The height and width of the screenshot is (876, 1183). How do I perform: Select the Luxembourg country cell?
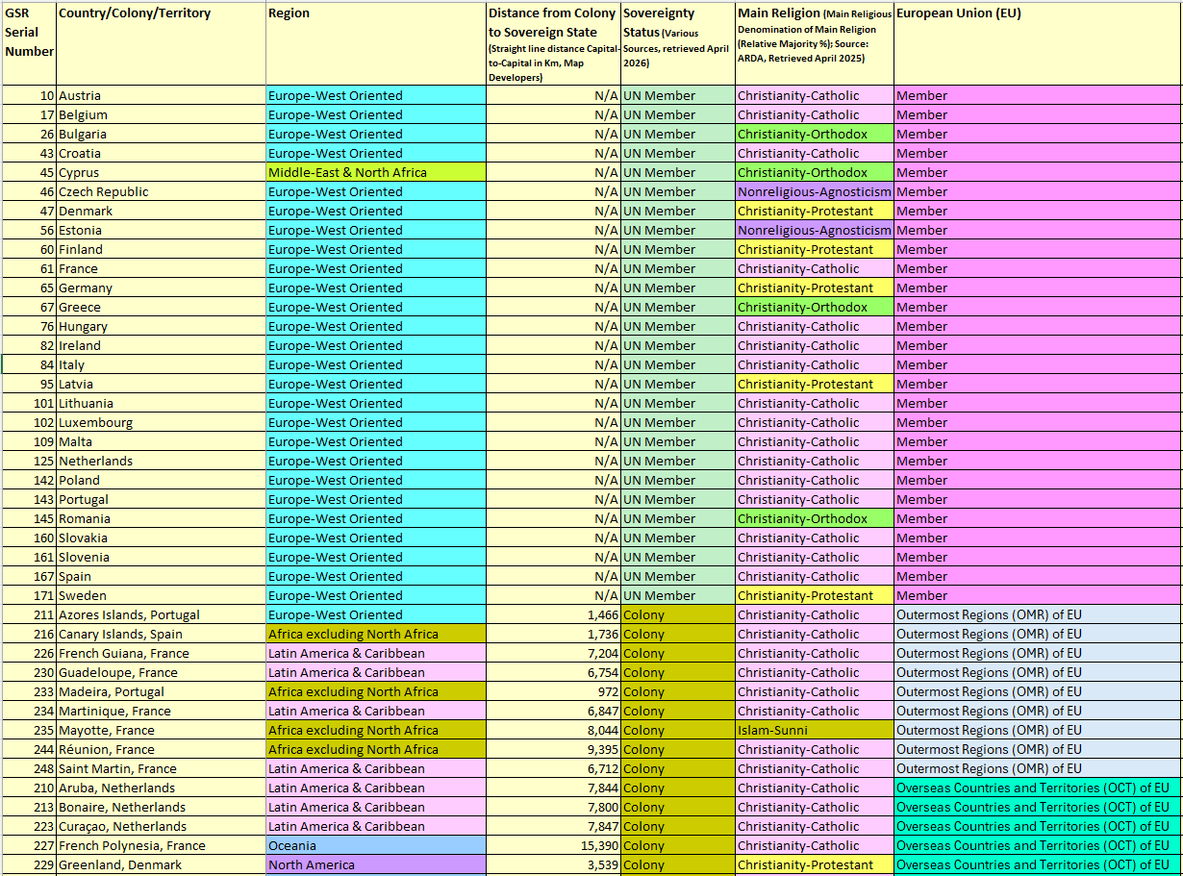(x=161, y=422)
